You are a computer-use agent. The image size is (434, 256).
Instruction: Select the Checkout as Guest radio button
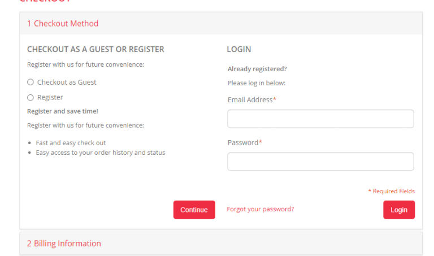point(31,83)
